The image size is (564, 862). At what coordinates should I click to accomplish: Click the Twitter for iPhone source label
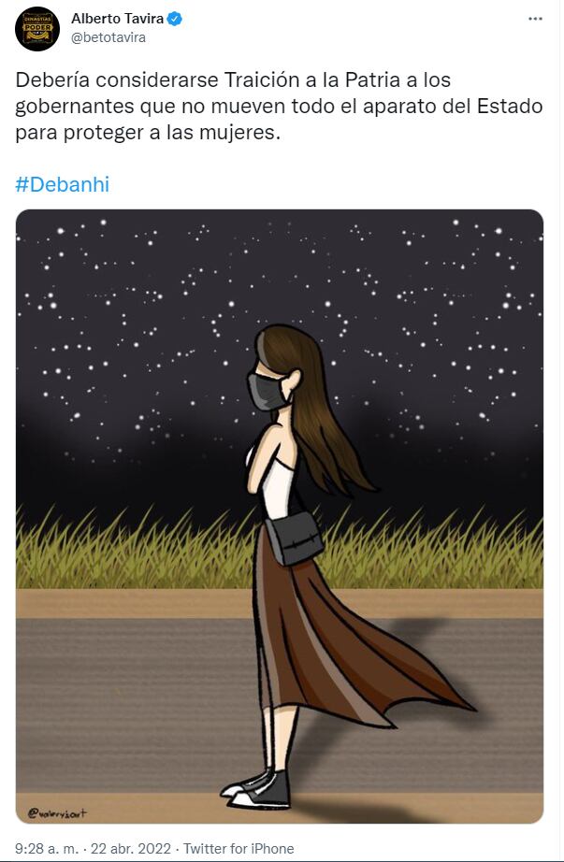239,848
